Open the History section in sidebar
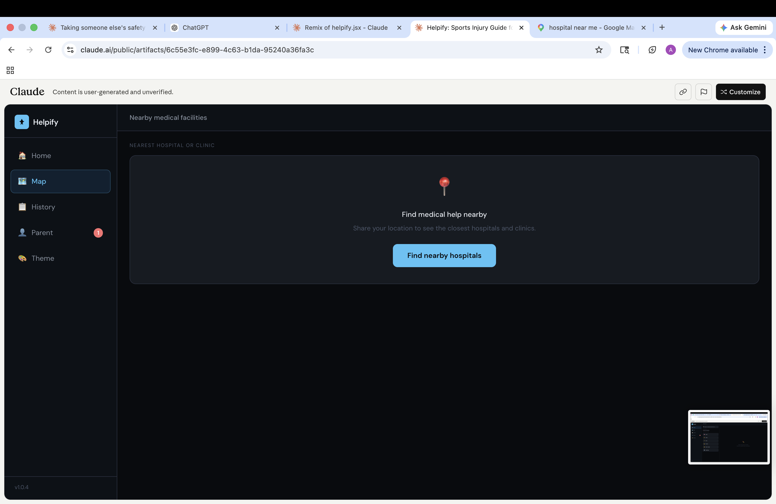Viewport: 776px width, 504px height. [43, 207]
